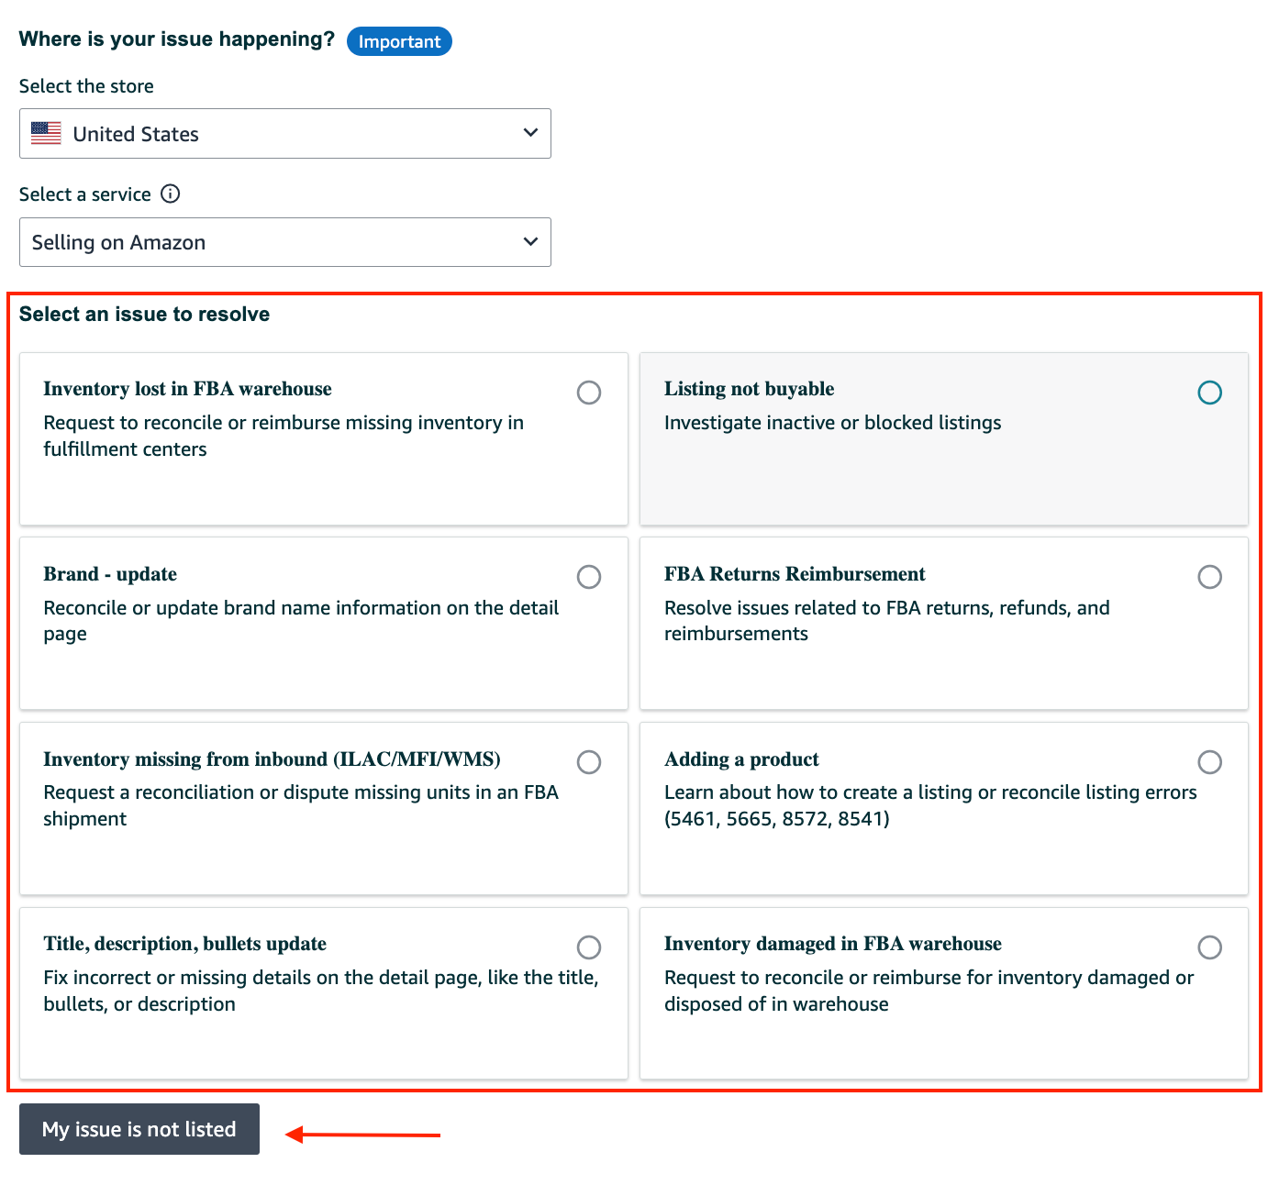Viewport: 1268px width, 1185px height.
Task: Select Inventory damaged in FBA warehouse radio
Action: tap(1210, 947)
